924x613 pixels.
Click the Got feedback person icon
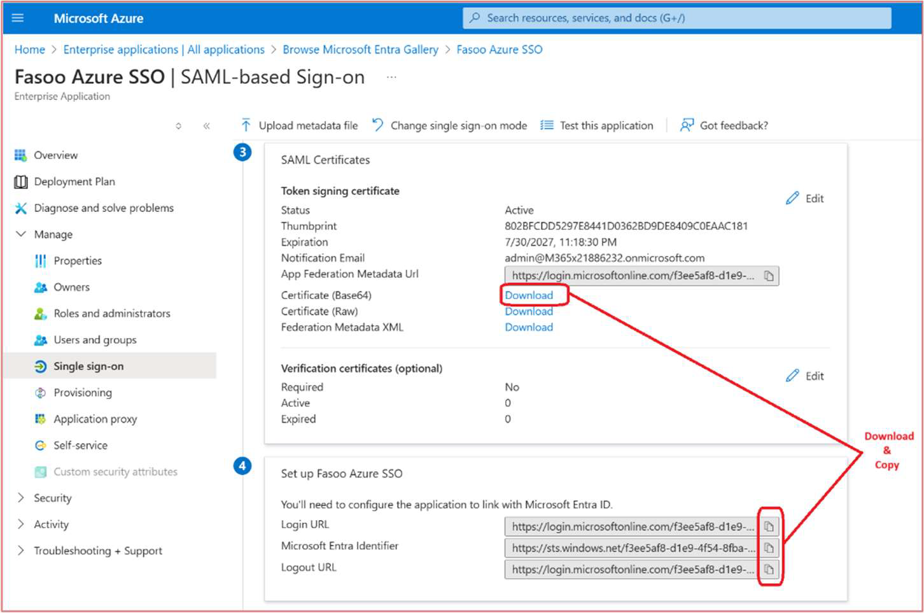pos(687,125)
